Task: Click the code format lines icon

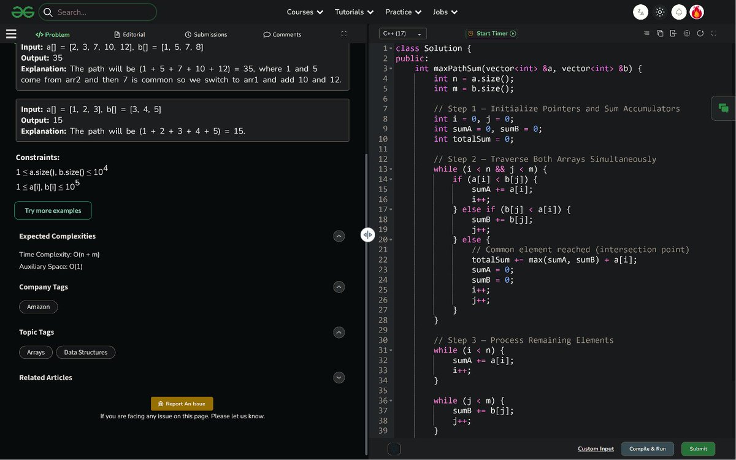Action: 646,34
